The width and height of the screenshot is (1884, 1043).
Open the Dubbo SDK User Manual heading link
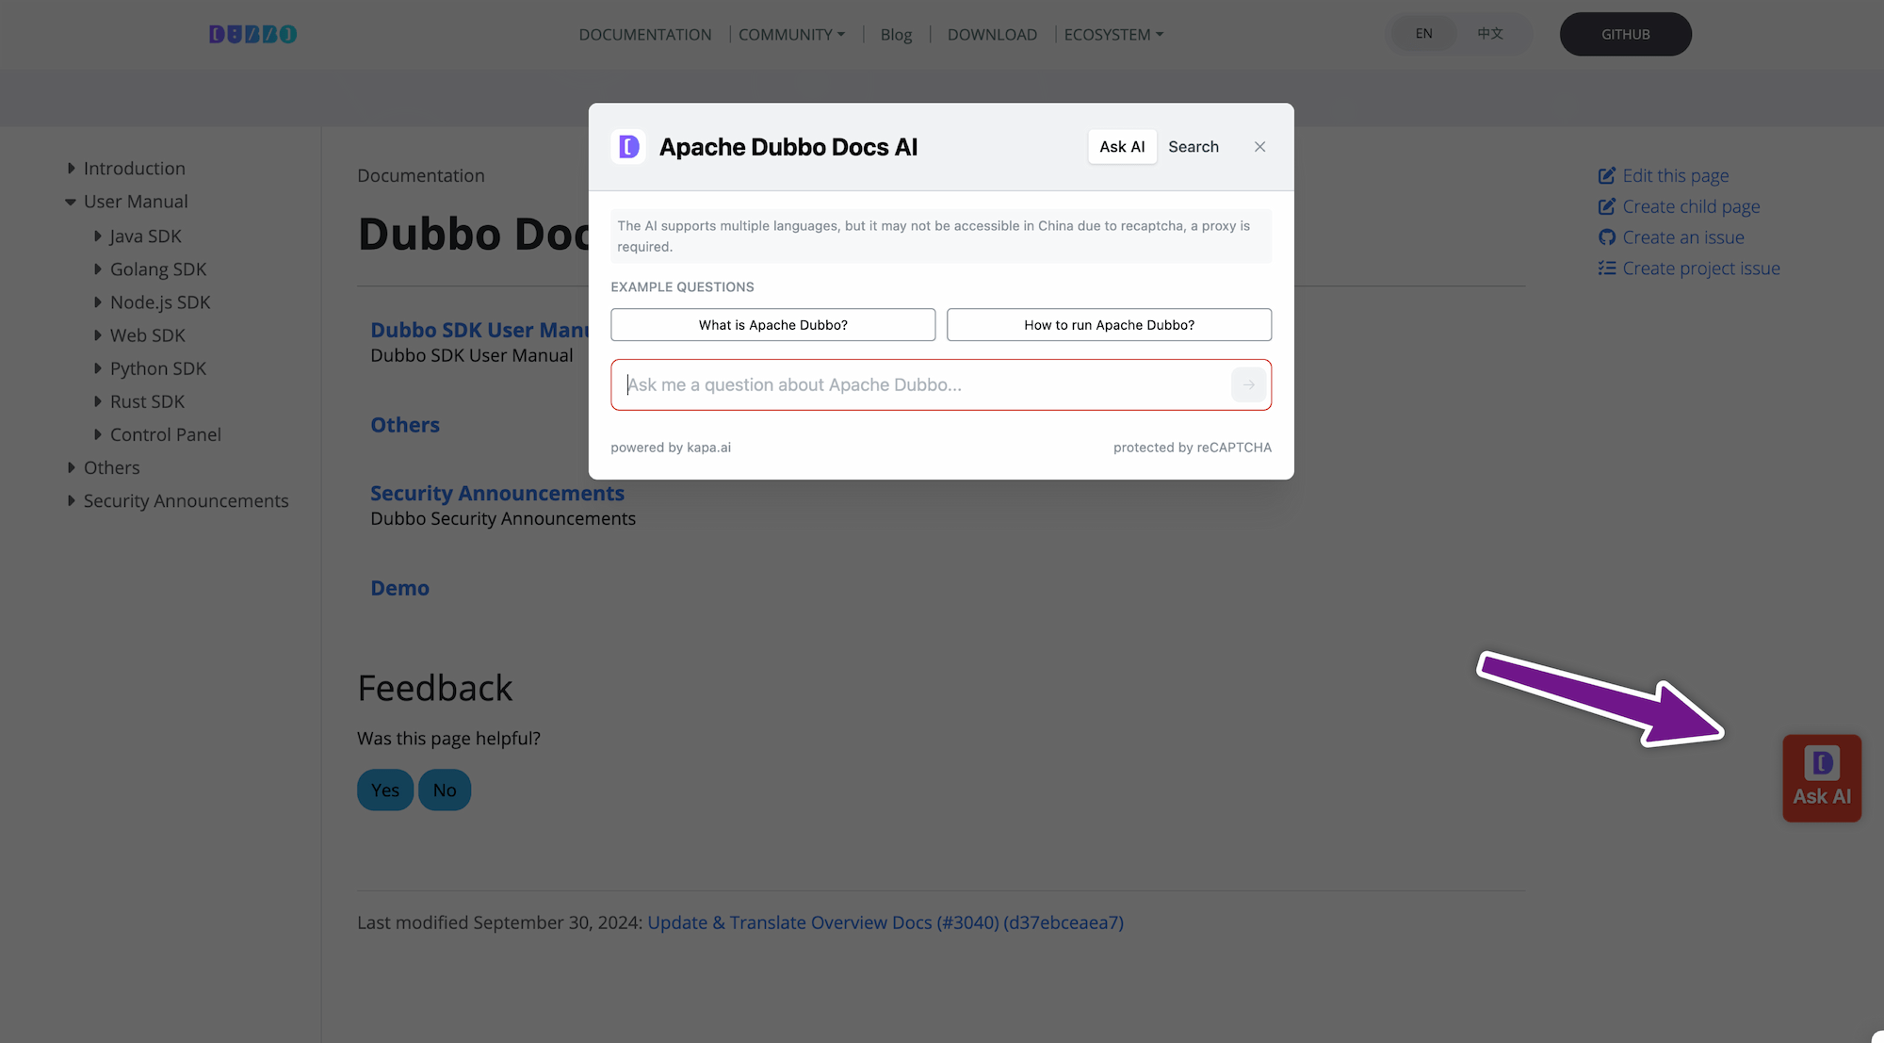tap(479, 331)
